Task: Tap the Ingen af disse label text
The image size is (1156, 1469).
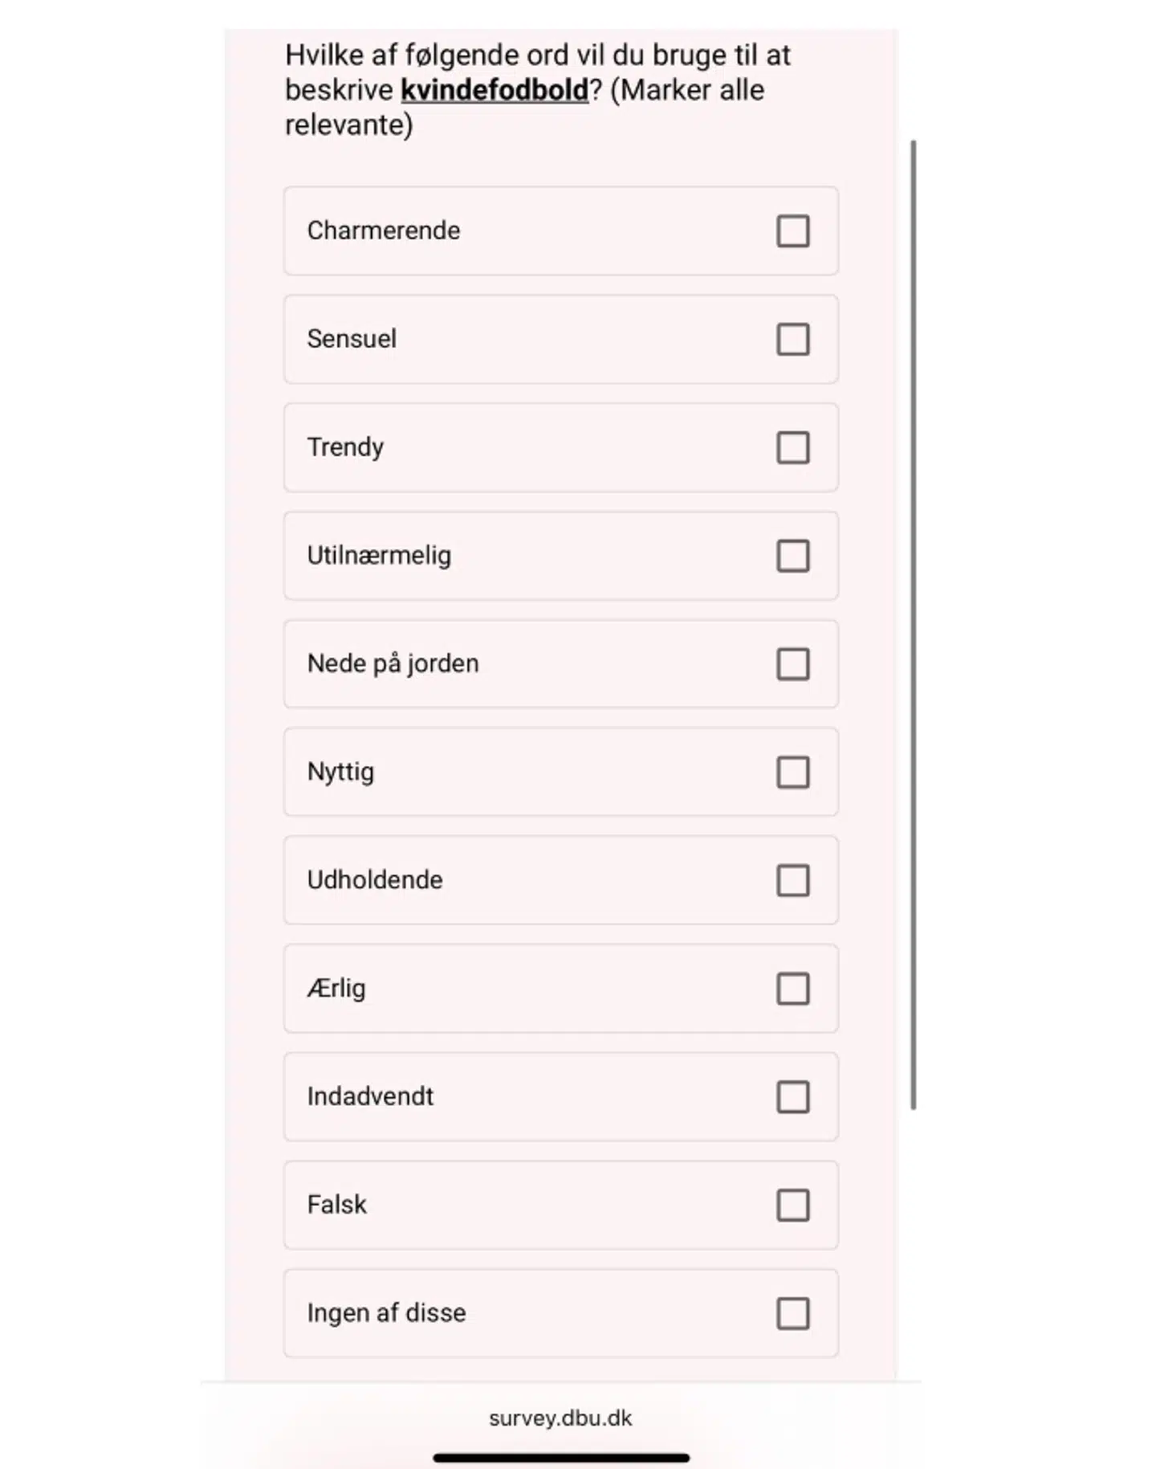Action: click(x=386, y=1312)
